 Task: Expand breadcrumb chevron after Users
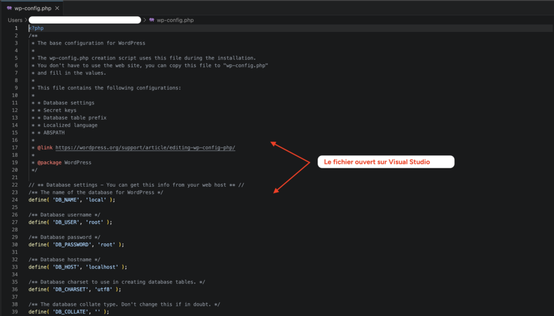[x=26, y=20]
